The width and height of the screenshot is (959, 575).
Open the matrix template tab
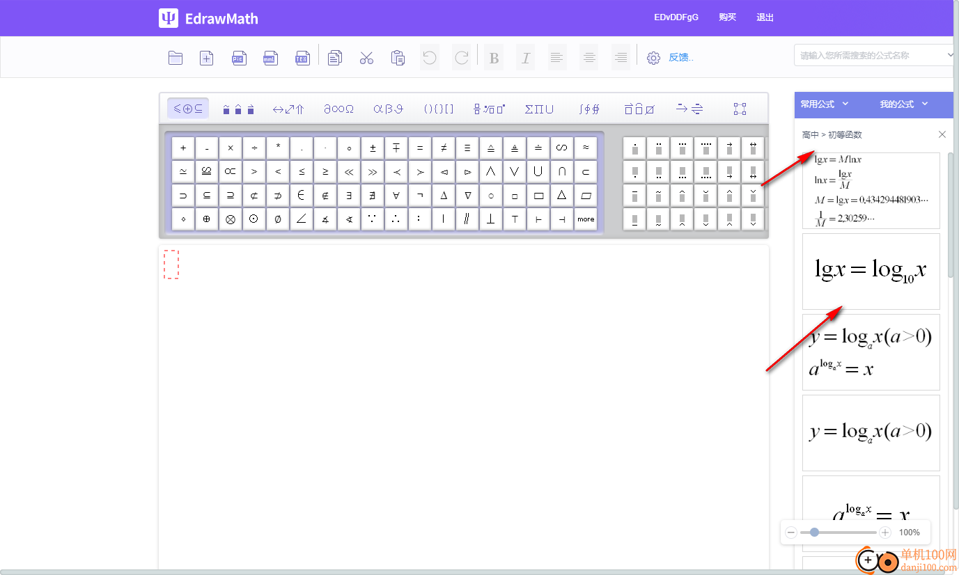740,109
